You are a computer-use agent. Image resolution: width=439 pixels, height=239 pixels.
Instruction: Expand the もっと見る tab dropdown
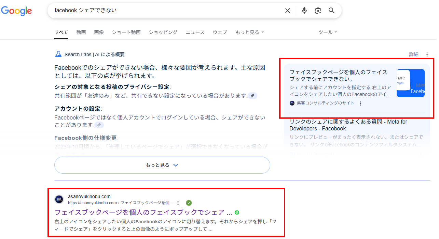pyautogui.click(x=249, y=32)
